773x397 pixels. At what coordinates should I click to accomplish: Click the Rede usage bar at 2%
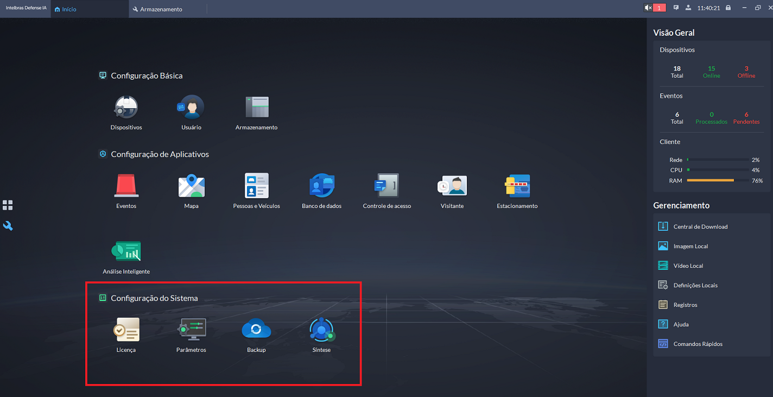coord(718,160)
